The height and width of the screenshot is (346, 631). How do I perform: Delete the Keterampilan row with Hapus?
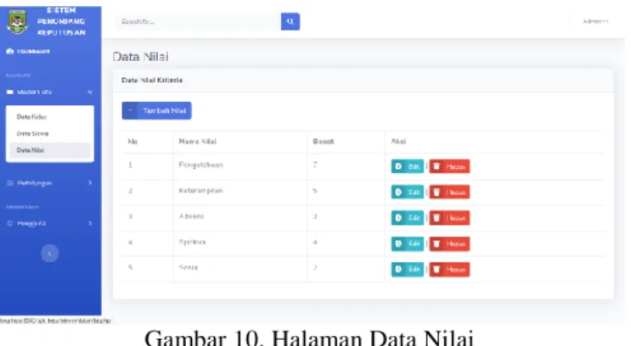coord(449,193)
